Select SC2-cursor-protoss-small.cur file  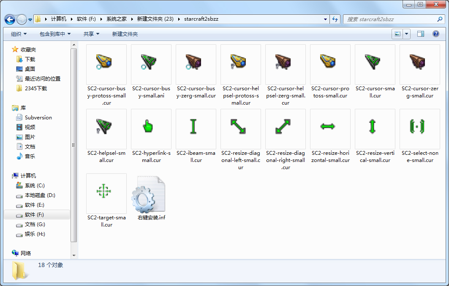[x=330, y=62]
